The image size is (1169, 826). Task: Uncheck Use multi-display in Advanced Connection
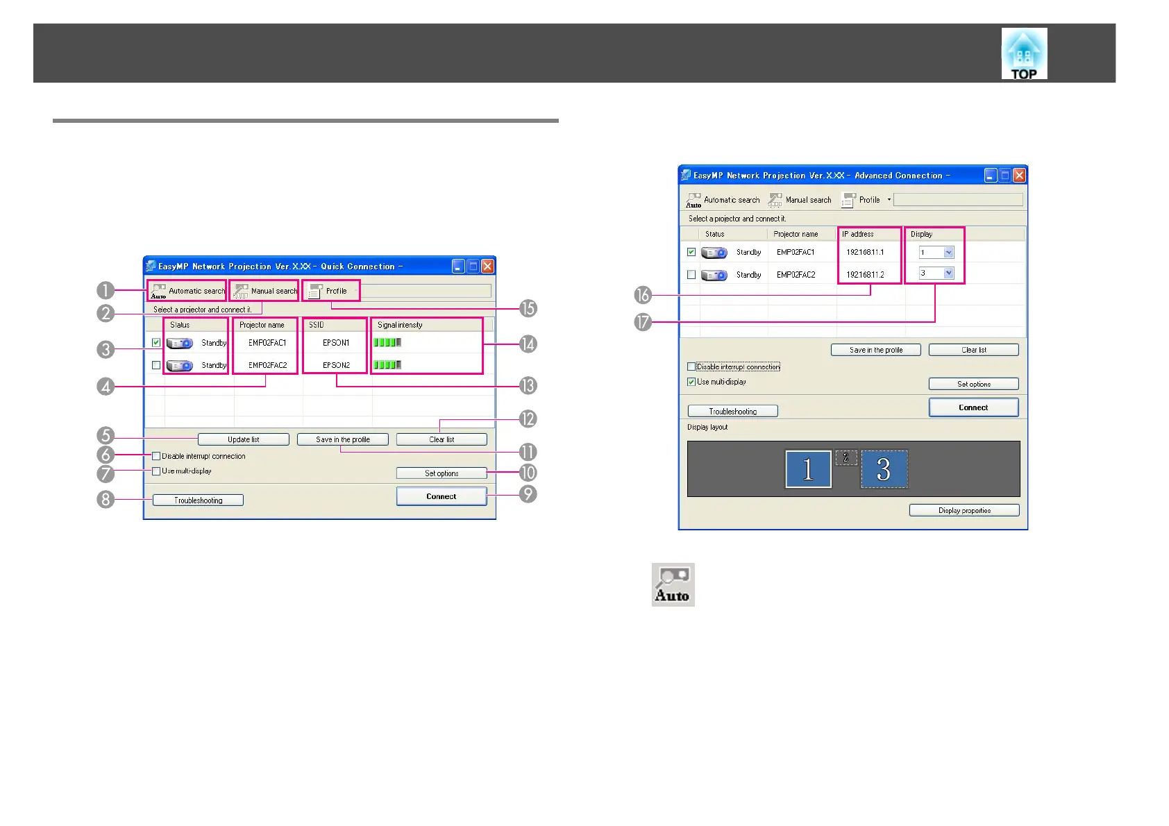[x=691, y=382]
